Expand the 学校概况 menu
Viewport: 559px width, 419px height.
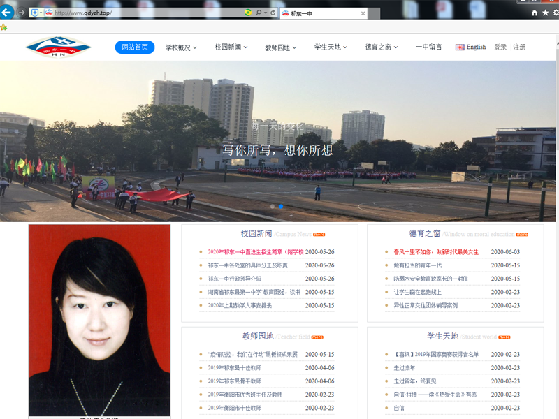181,47
